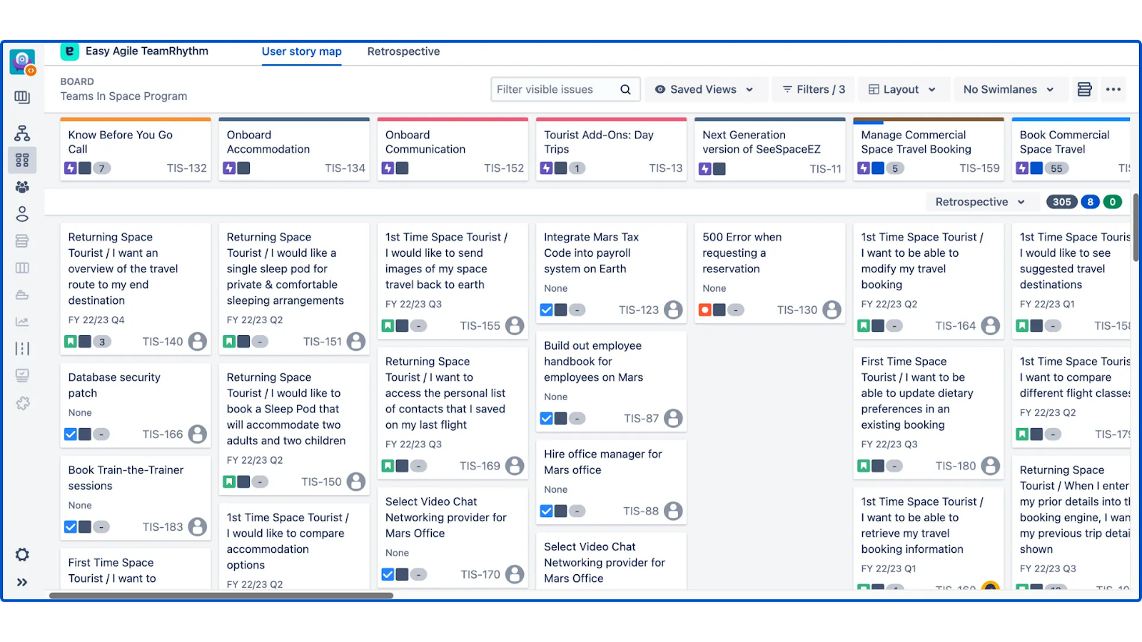Expand the No Swimlanes dropdown
Viewport: 1142px width, 642px height.
click(1008, 89)
